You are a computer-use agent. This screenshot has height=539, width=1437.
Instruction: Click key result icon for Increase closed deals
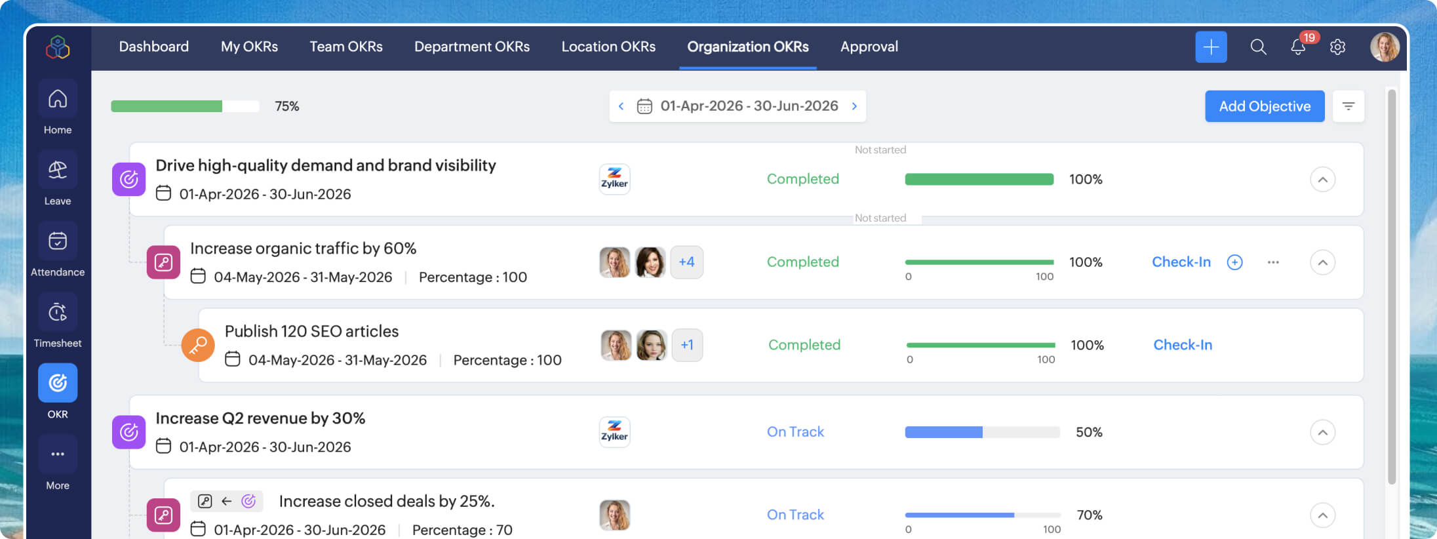coord(163,515)
